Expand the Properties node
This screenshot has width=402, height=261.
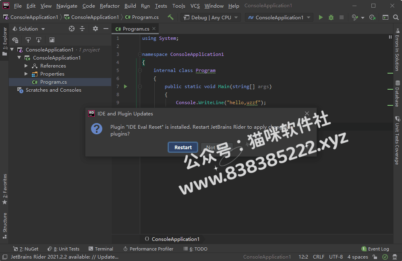pyautogui.click(x=26, y=74)
